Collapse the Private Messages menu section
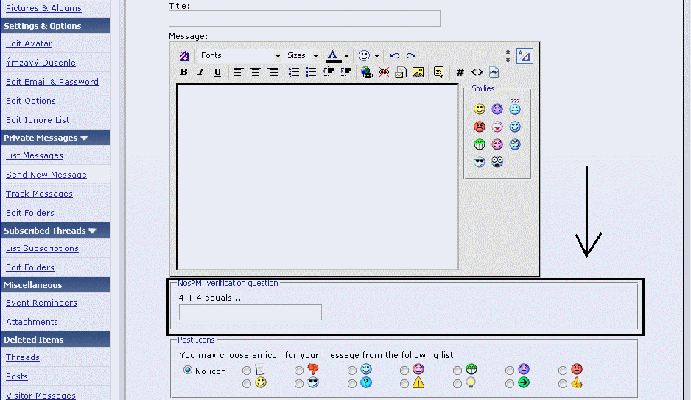 tap(84, 138)
